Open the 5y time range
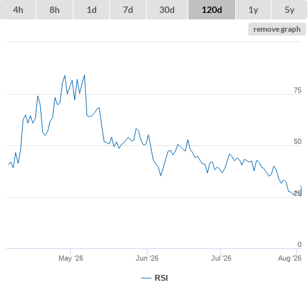 290,10
